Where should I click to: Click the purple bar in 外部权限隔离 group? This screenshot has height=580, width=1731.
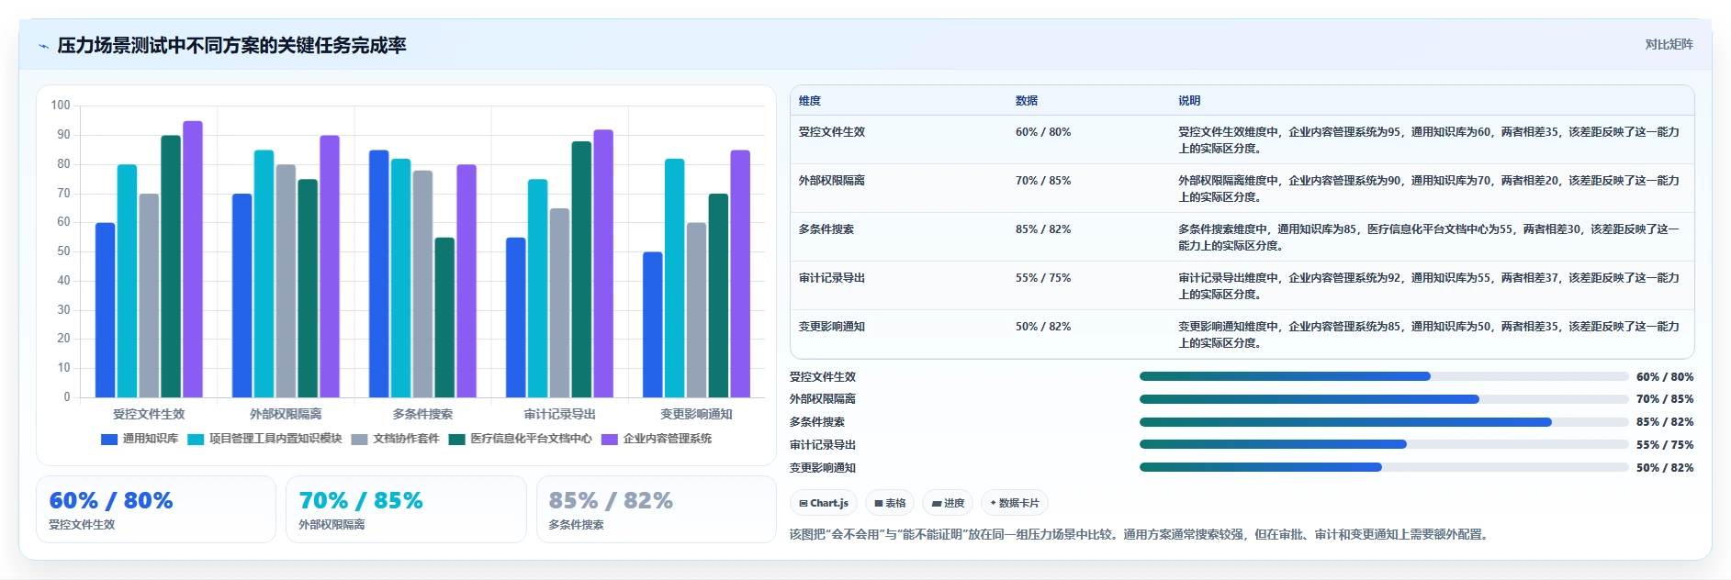pos(330,266)
